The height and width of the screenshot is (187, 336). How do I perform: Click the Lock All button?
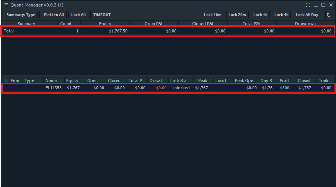(x=78, y=15)
